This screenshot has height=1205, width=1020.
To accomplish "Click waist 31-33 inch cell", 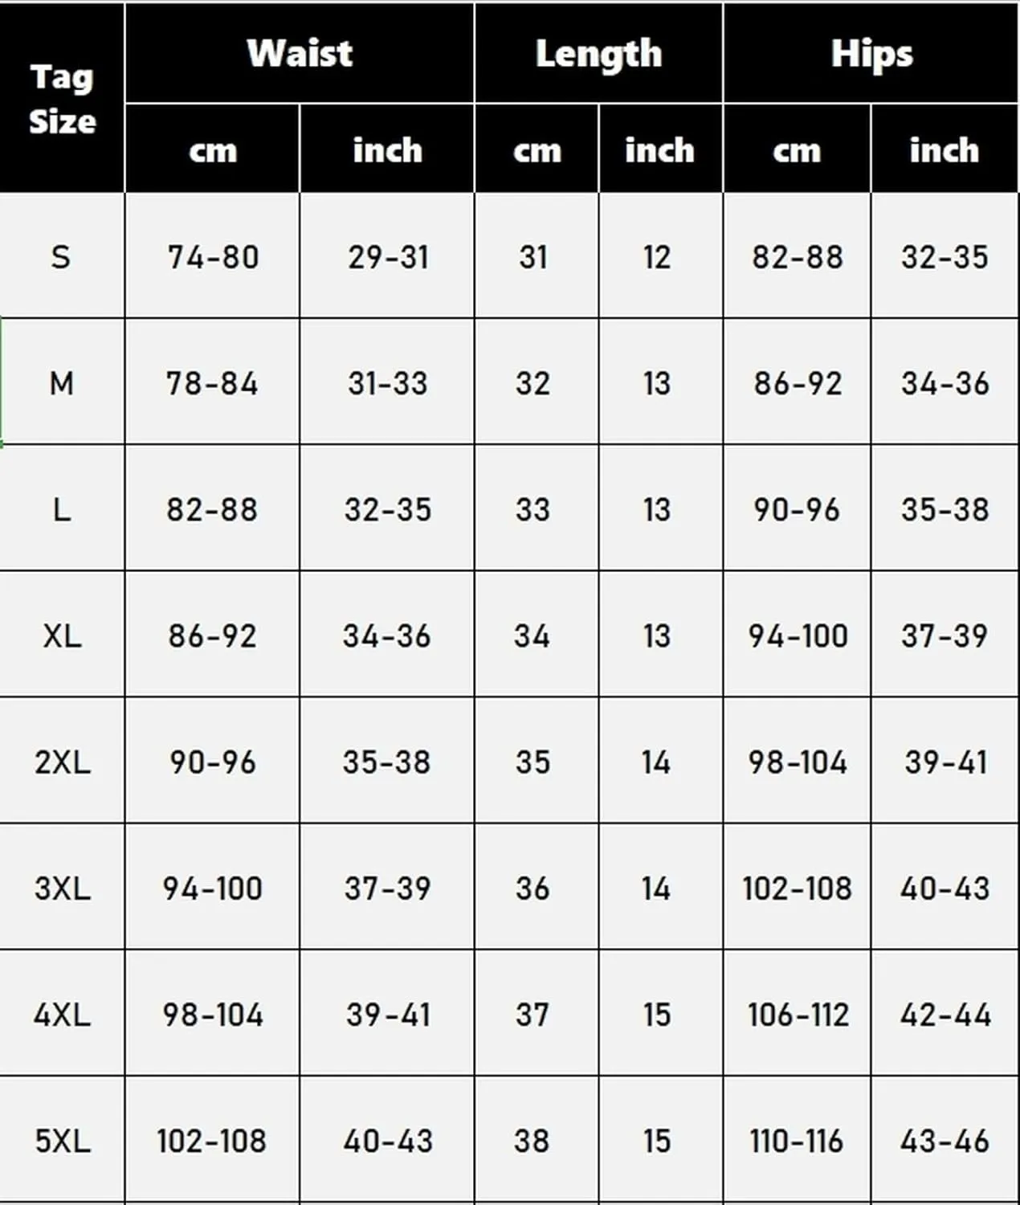I will 387,382.
